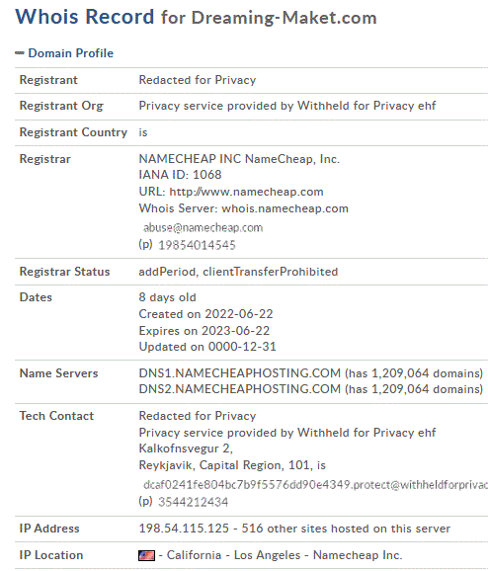Click Registrant Org privacy service value

click(x=287, y=106)
